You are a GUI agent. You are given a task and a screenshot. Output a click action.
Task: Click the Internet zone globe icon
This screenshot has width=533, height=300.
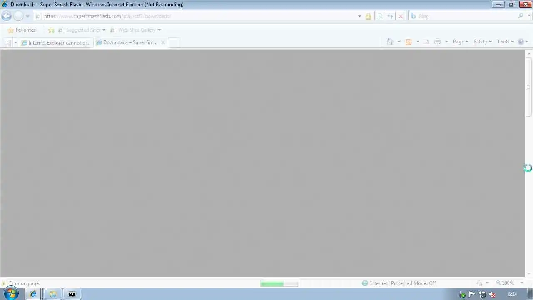365,283
